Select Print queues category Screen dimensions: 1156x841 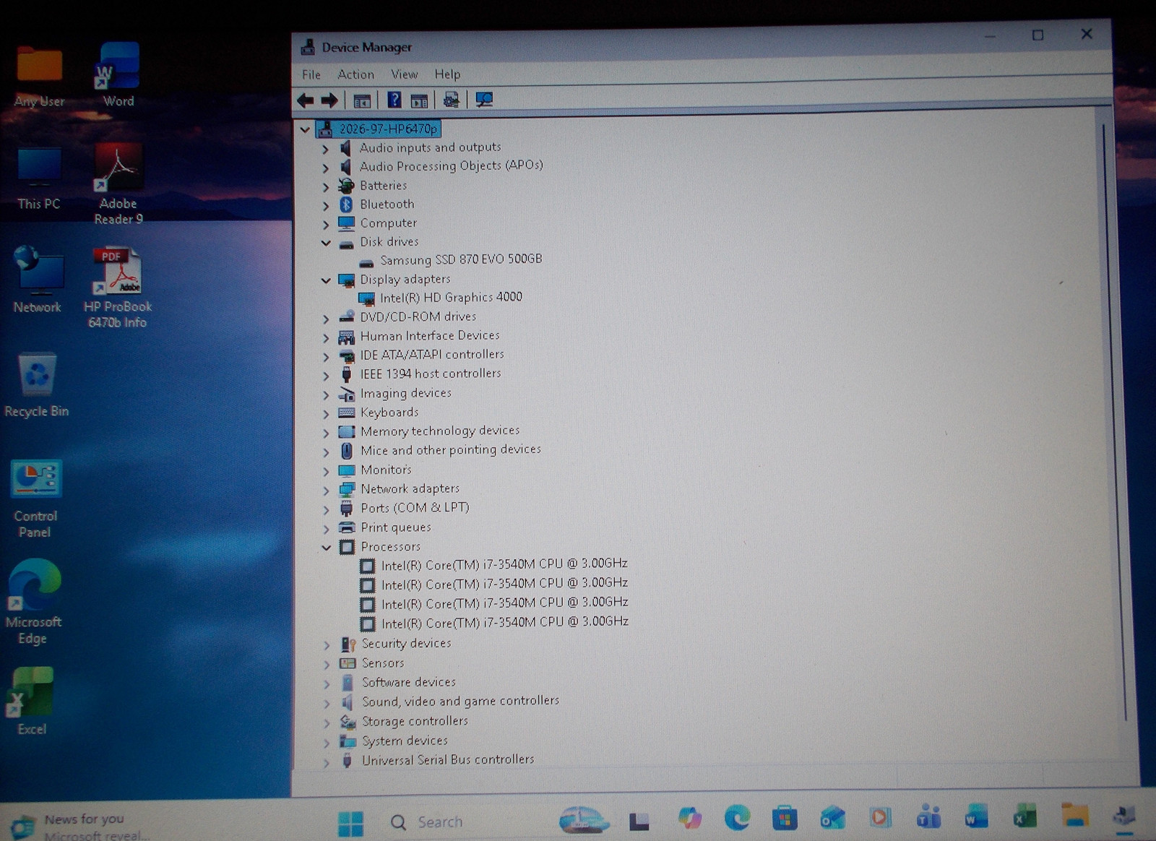pos(396,527)
